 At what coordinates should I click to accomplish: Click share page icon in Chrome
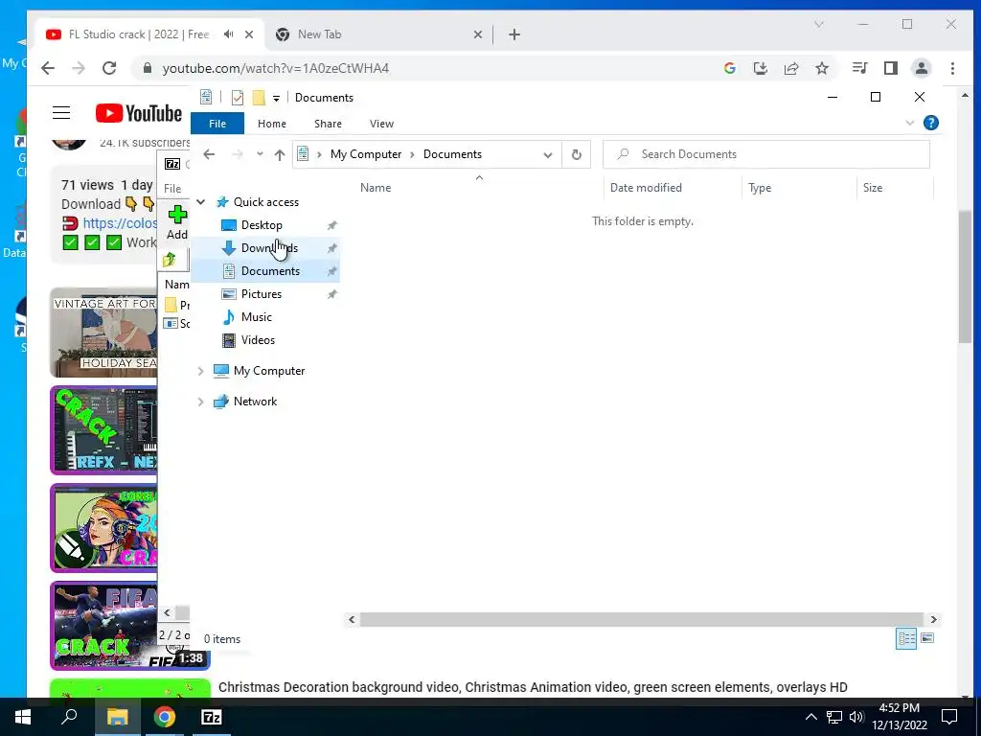pos(790,68)
